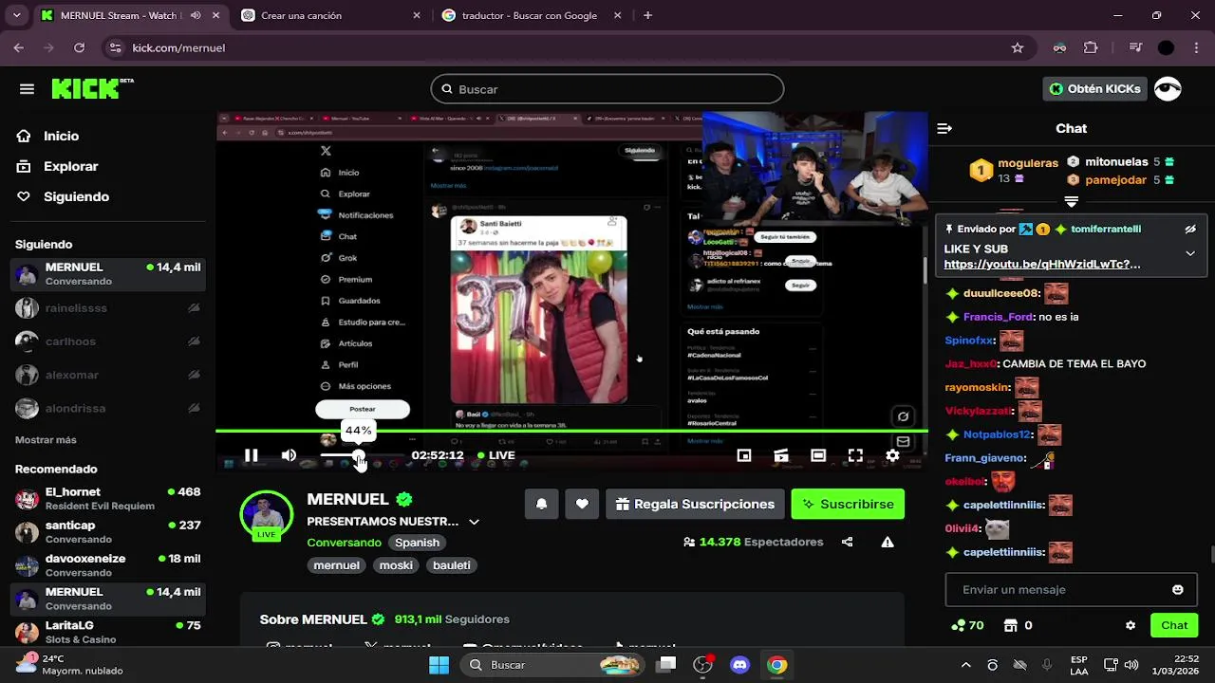The height and width of the screenshot is (683, 1215).
Task: Collapse the chat panel arrow
Action: pos(944,128)
